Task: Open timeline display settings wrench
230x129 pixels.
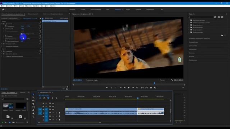Action: pos(56,98)
